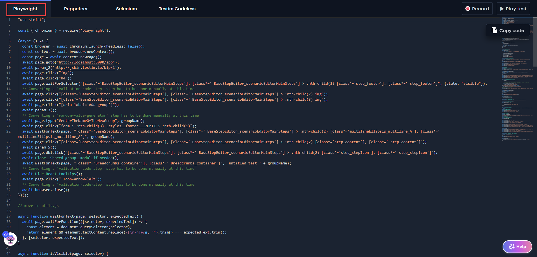Viewport: 537px width, 257px height.
Task: Place cursor on the "use strict" line
Action: click(32, 20)
